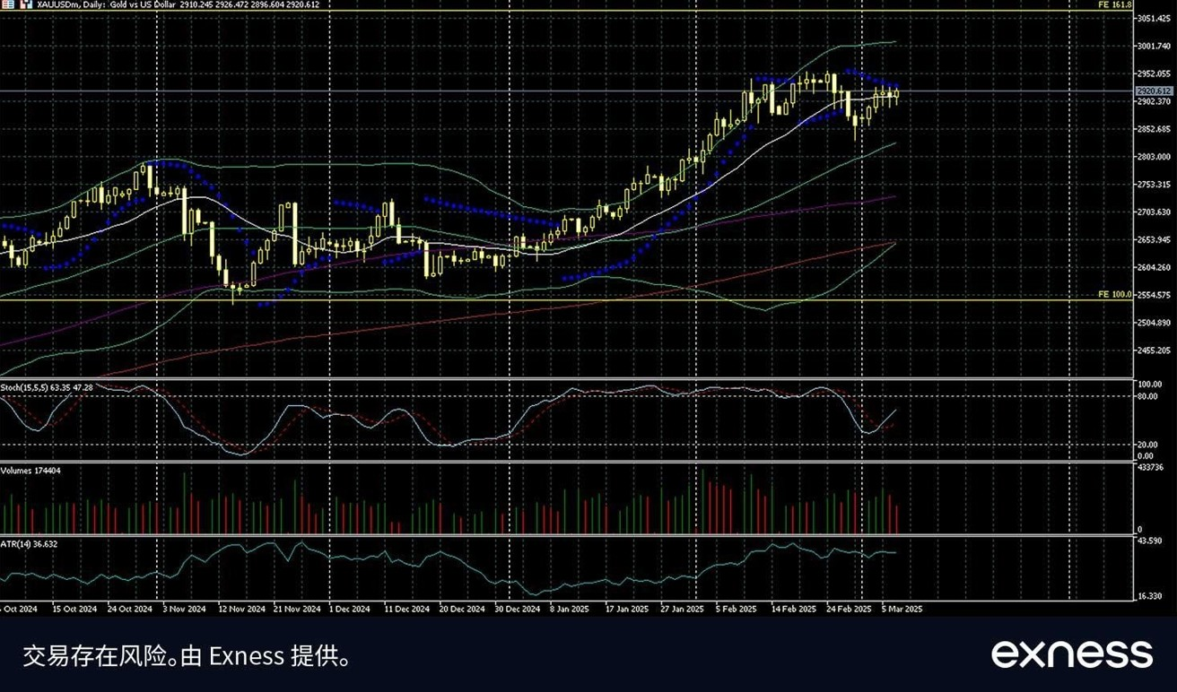The height and width of the screenshot is (692, 1177).
Task: Click the 2455.205 price scale label
Action: 1154,350
